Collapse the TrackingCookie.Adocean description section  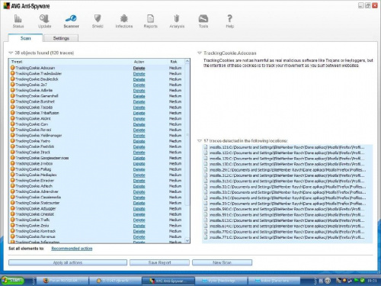pyautogui.click(x=200, y=53)
